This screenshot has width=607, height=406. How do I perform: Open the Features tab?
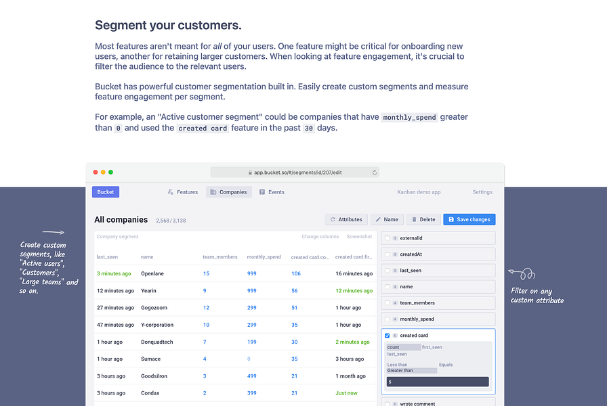pyautogui.click(x=183, y=191)
